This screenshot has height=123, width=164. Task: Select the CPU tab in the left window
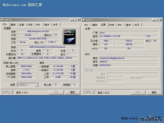pyautogui.click(x=5, y=24)
